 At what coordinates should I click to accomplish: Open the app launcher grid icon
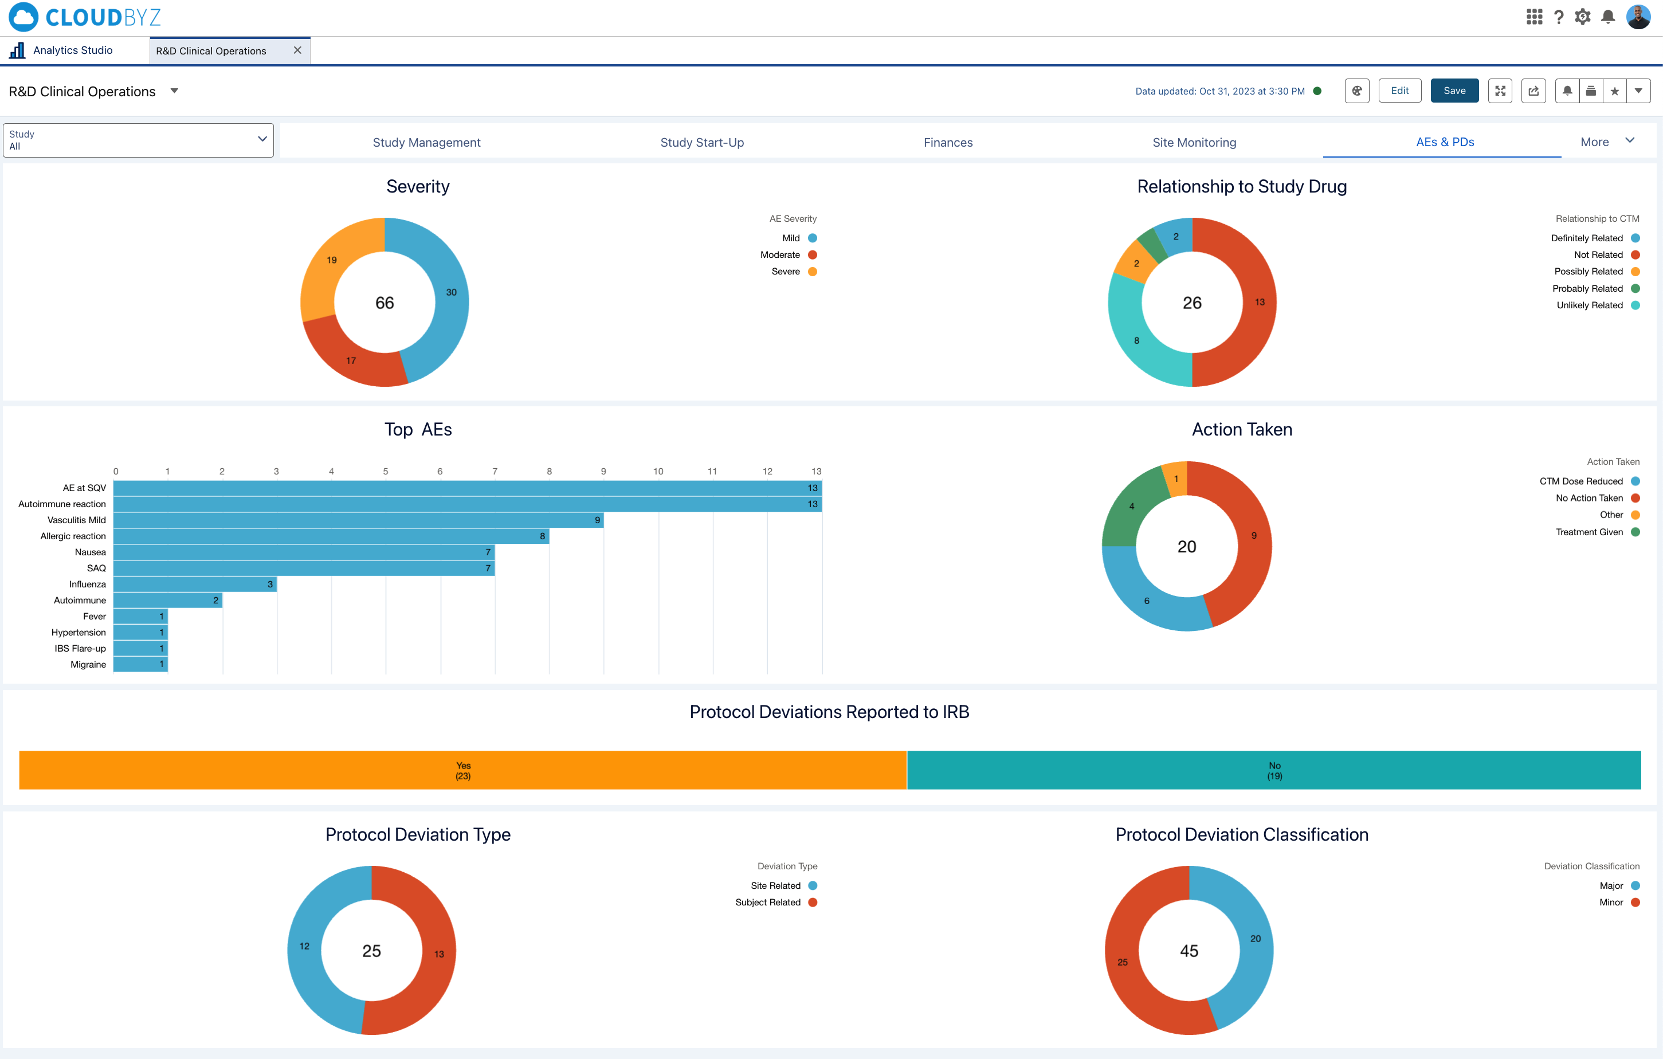1534,17
